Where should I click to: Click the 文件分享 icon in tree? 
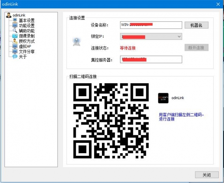tap(15, 51)
